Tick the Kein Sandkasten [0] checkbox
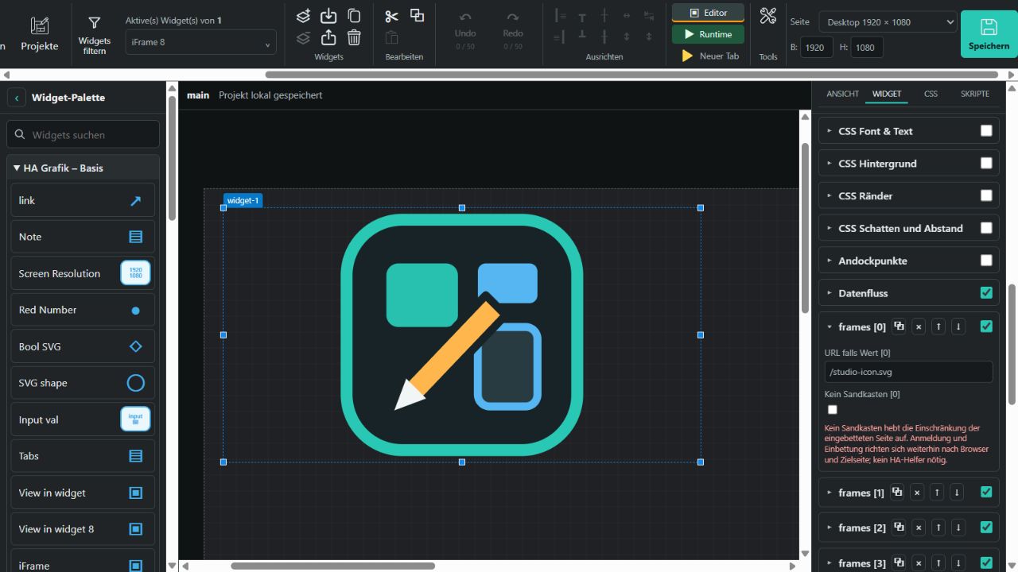This screenshot has height=572, width=1018. (x=833, y=410)
